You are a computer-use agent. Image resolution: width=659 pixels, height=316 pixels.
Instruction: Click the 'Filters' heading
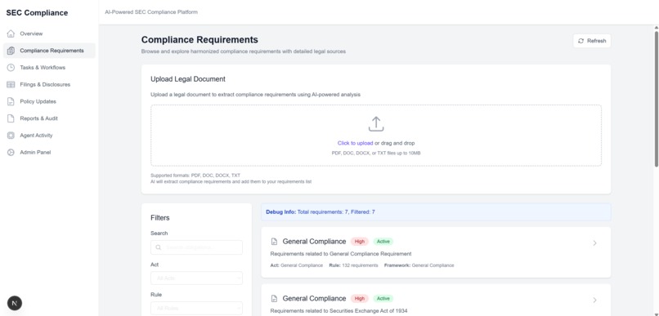pyautogui.click(x=160, y=218)
